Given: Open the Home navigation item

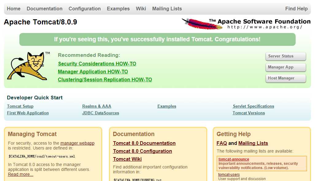Looking at the screenshot, I should point(14,9).
